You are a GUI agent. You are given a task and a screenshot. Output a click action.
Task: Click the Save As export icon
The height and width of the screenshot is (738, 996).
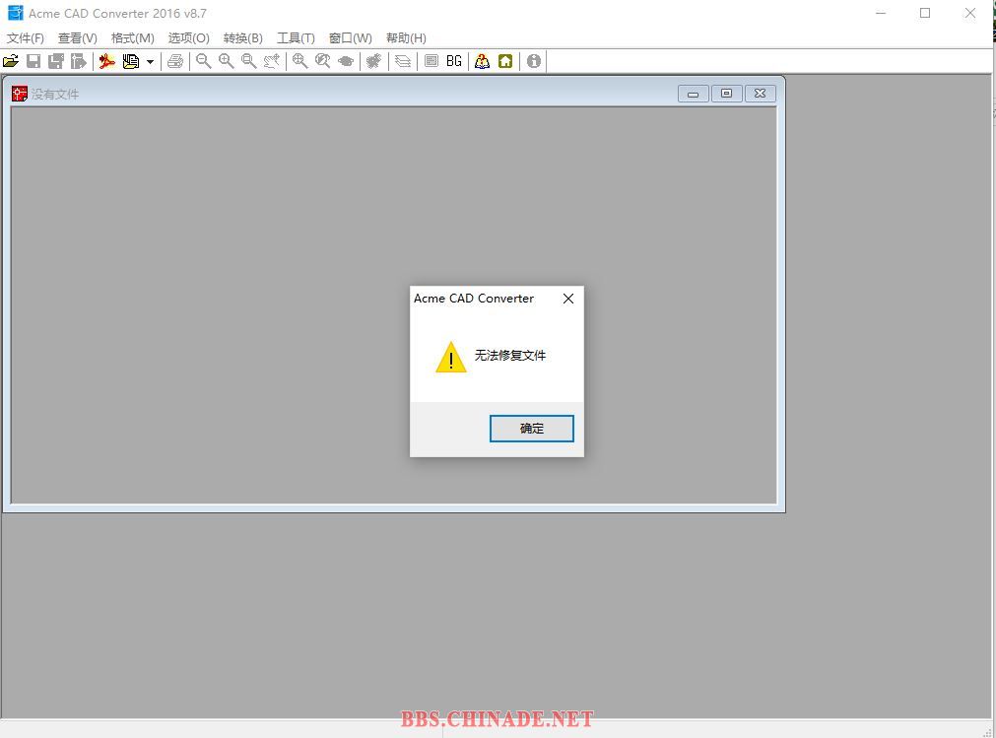point(78,61)
